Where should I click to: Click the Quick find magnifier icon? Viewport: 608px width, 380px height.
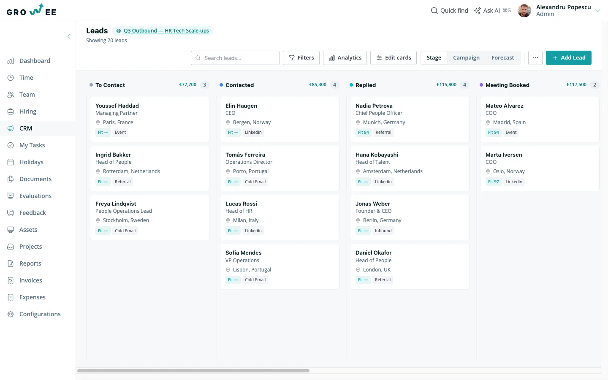click(x=434, y=11)
